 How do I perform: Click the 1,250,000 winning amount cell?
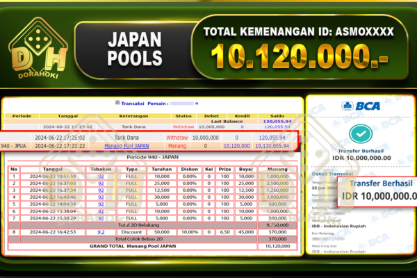point(277,190)
